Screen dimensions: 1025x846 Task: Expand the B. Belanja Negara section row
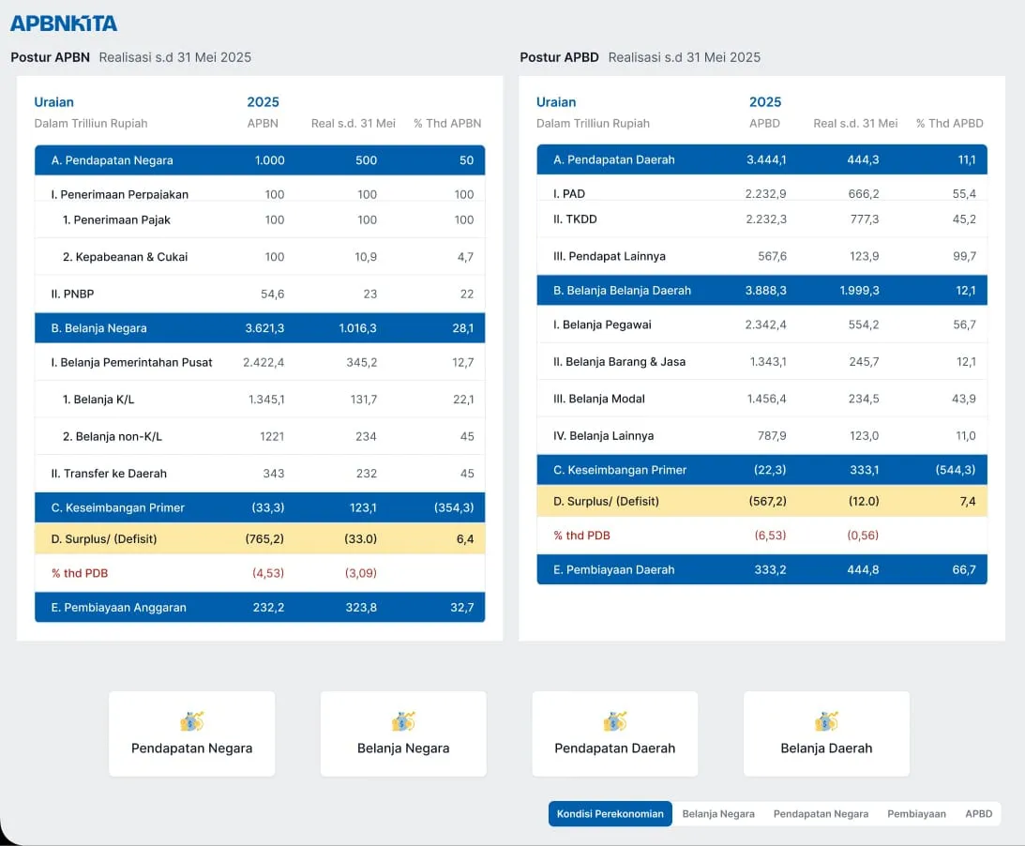pyautogui.click(x=260, y=328)
